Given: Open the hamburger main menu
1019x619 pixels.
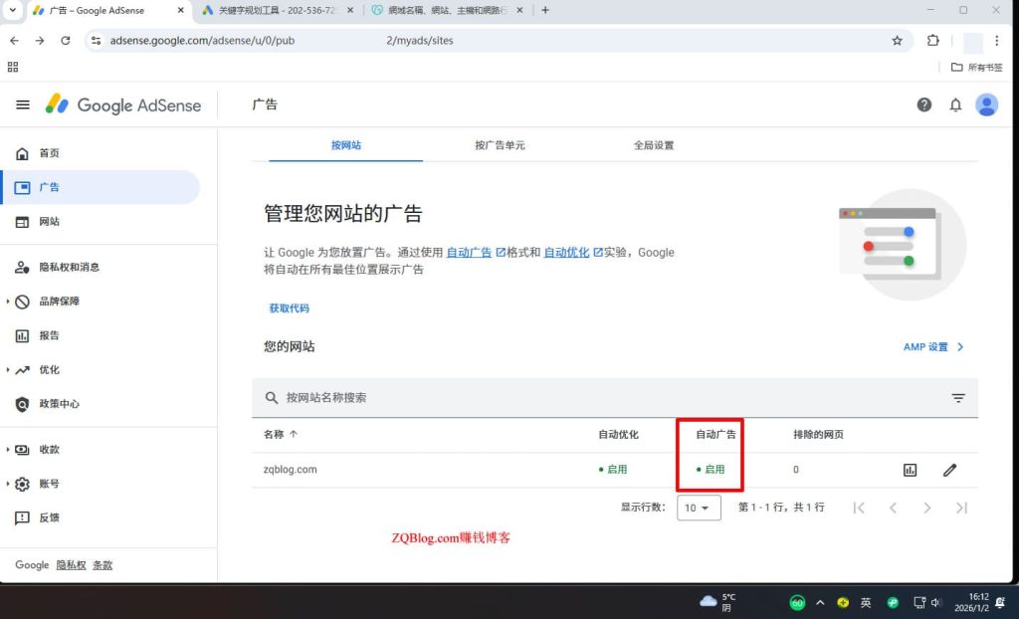Looking at the screenshot, I should click(23, 104).
